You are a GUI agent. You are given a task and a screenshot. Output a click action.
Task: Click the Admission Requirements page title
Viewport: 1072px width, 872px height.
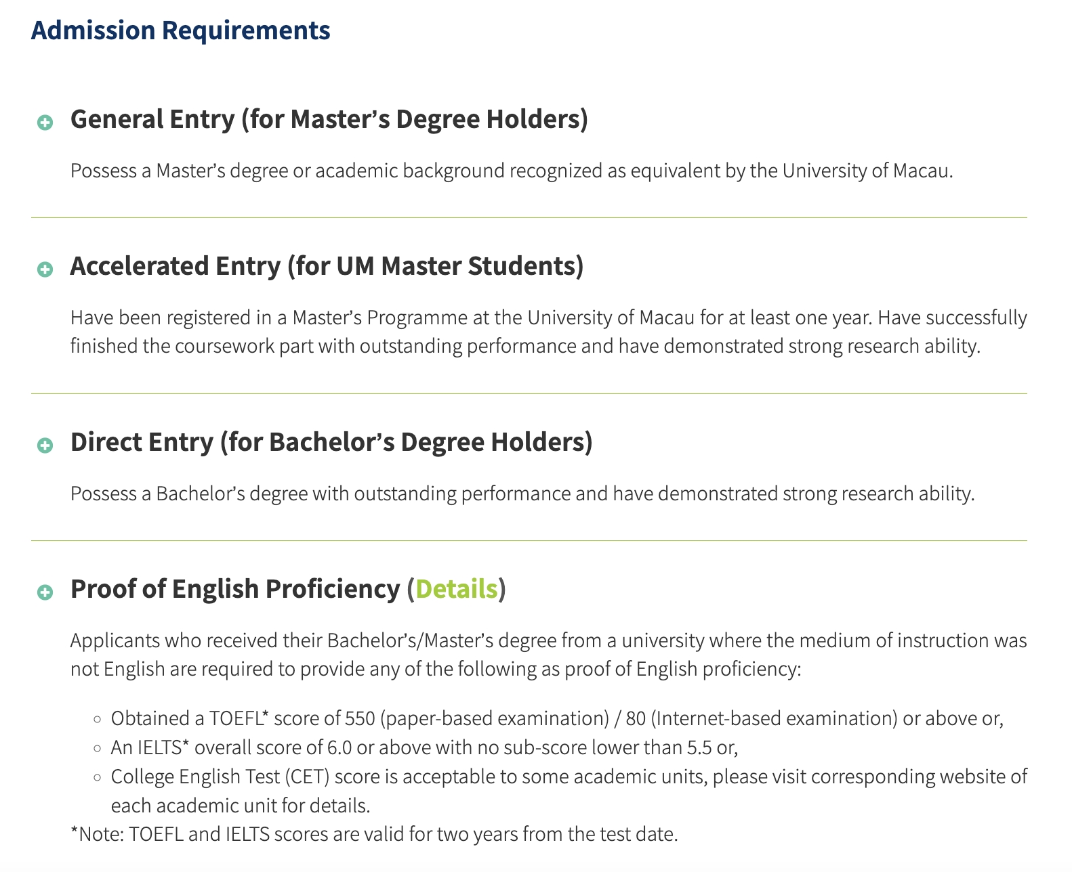coord(180,30)
